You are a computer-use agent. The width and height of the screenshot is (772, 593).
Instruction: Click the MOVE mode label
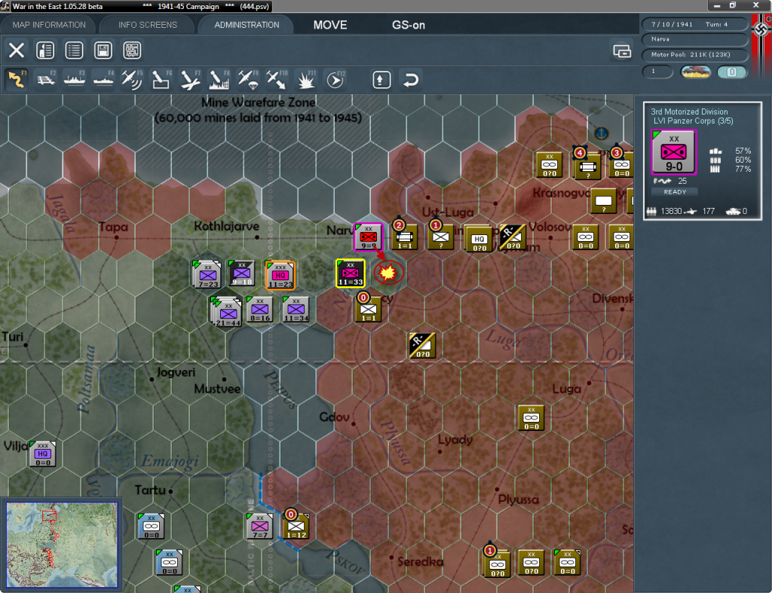(x=330, y=25)
